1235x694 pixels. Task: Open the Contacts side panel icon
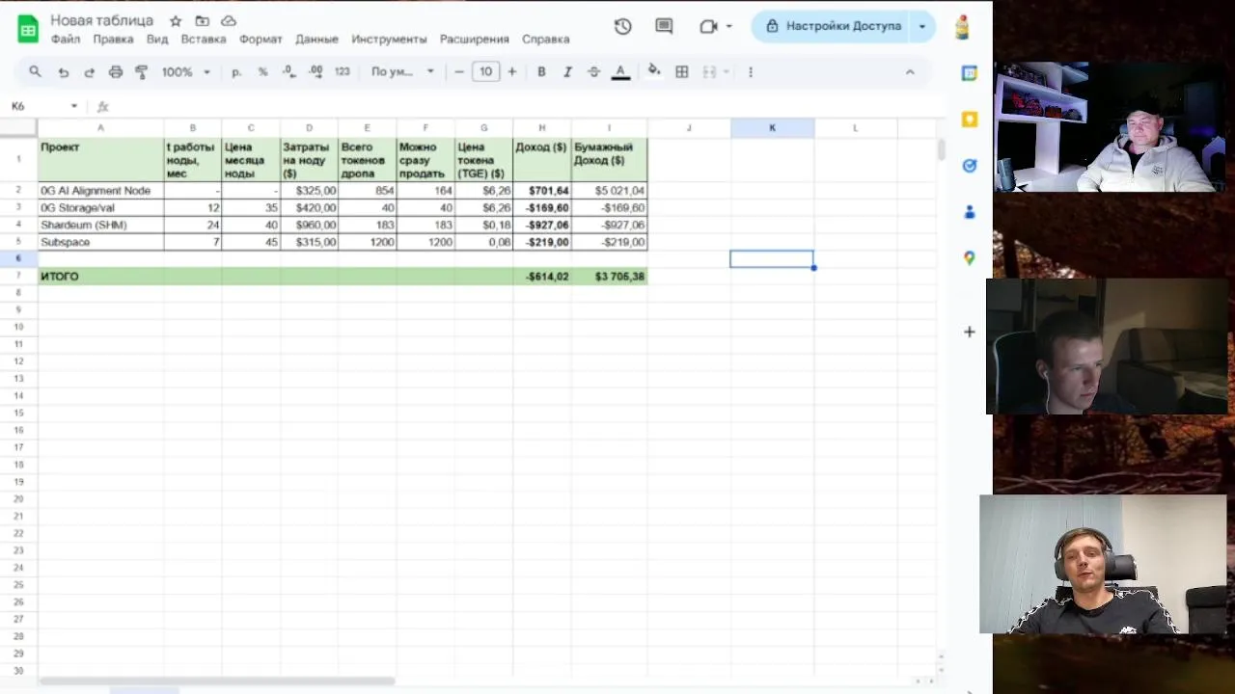click(970, 212)
